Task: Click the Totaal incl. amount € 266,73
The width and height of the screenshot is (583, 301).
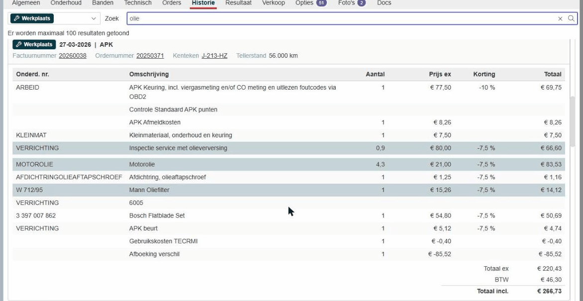Action: (x=549, y=292)
